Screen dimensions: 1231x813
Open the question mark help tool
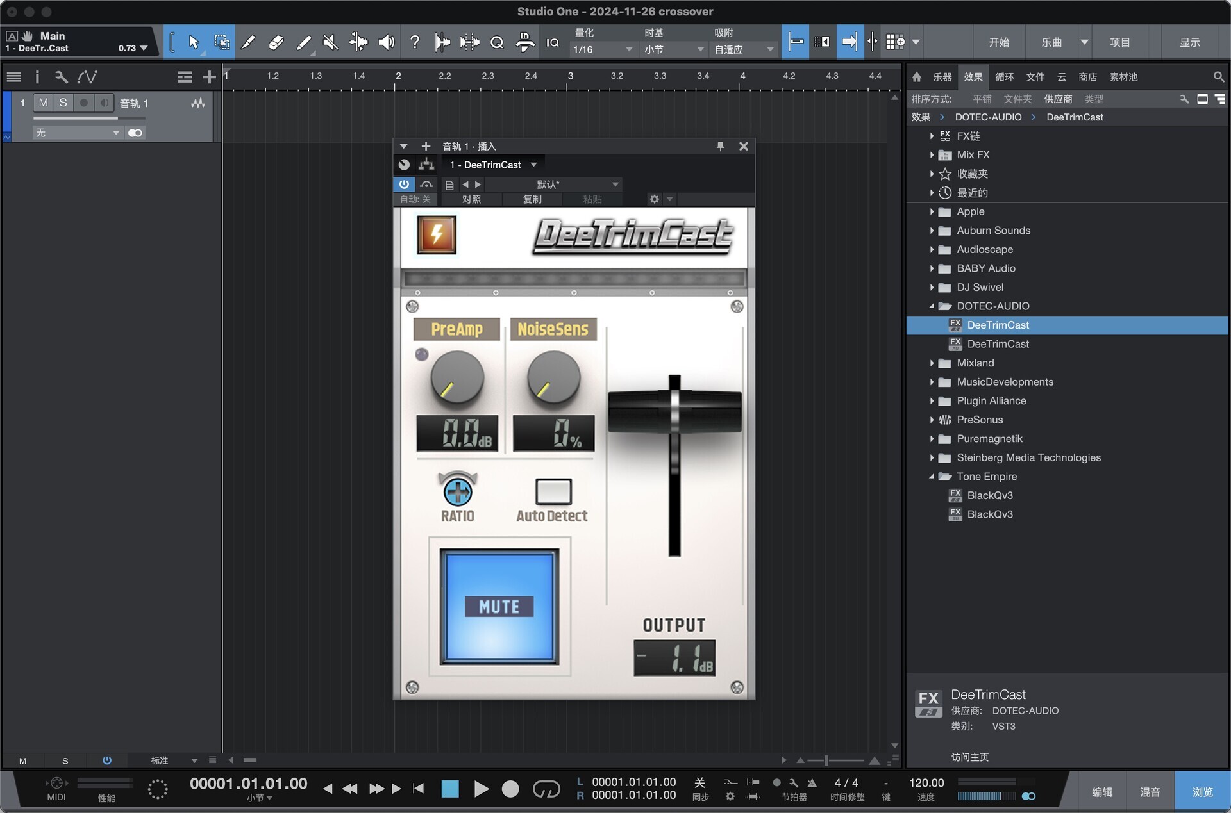415,42
